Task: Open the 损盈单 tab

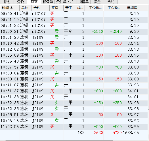Action: [83, 2]
